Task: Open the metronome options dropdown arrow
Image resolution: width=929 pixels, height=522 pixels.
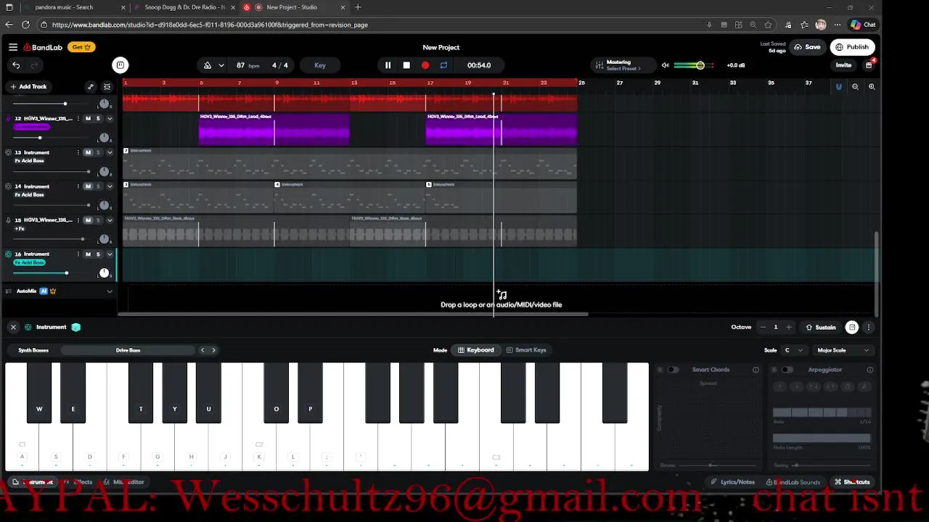Action: click(x=223, y=65)
